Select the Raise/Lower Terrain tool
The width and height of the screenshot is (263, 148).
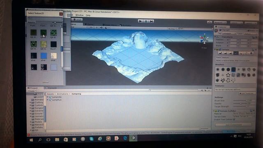pyautogui.click(x=220, y=53)
